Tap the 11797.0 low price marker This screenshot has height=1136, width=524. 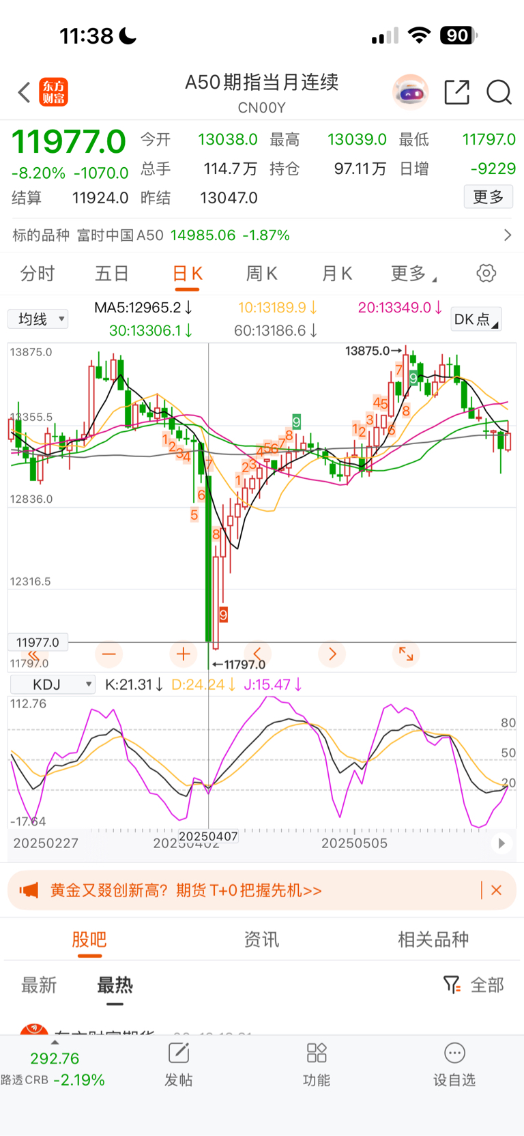(239, 665)
